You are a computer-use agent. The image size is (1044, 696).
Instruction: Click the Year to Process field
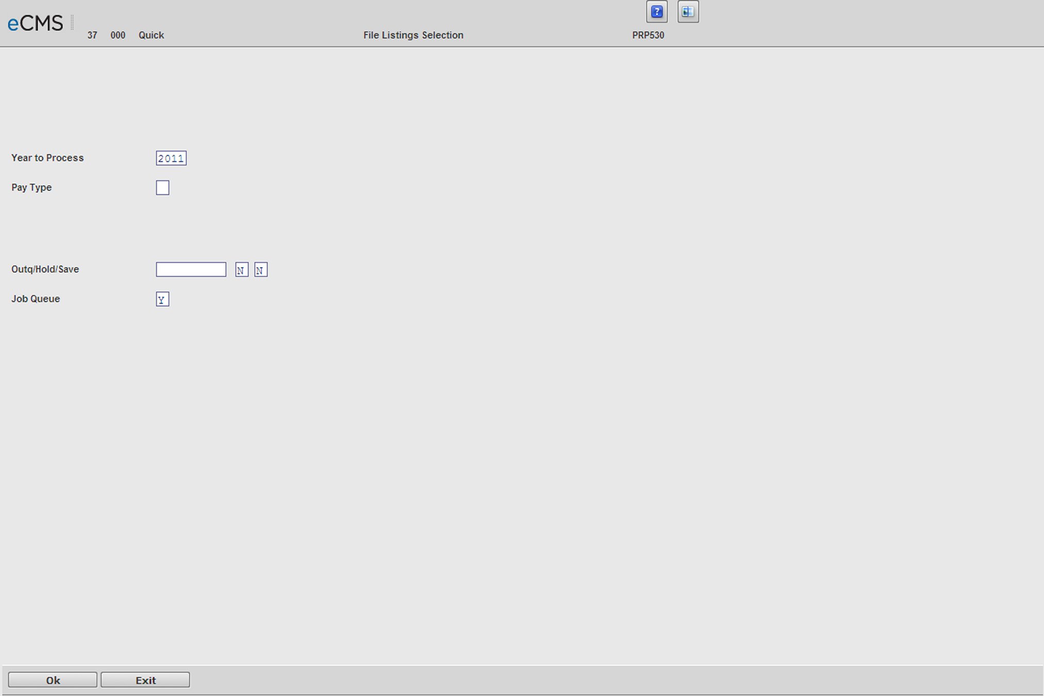[x=171, y=158]
